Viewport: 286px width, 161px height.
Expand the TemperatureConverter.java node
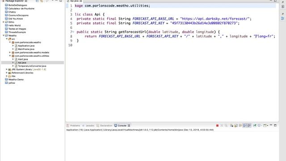13,66
